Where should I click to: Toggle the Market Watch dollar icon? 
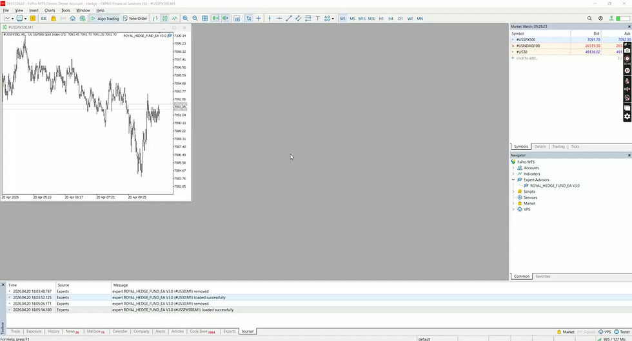(33, 19)
